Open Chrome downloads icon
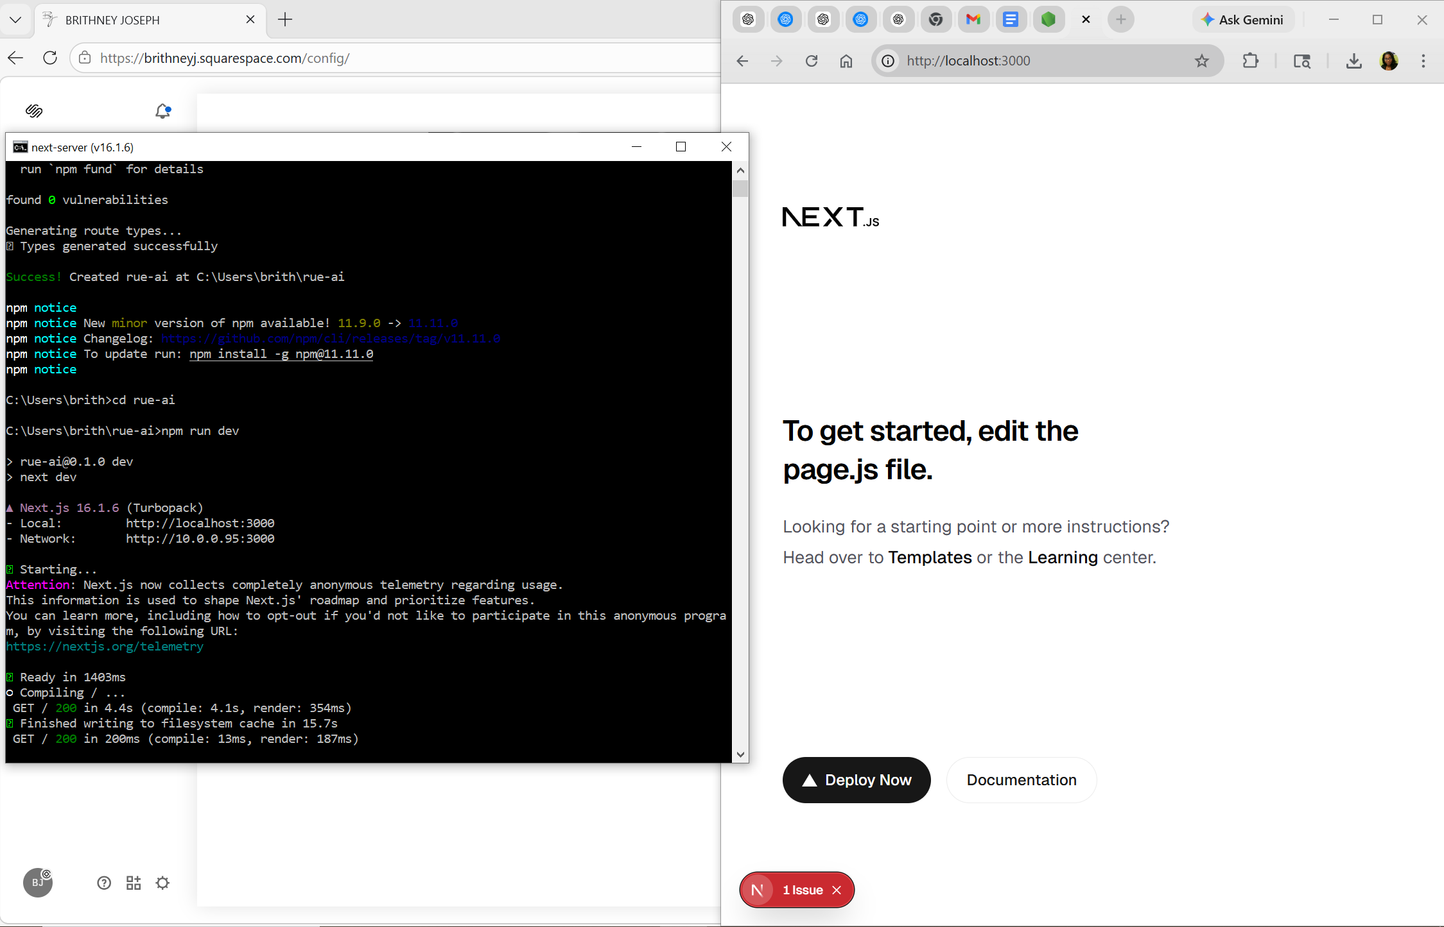The height and width of the screenshot is (927, 1444). [1353, 61]
